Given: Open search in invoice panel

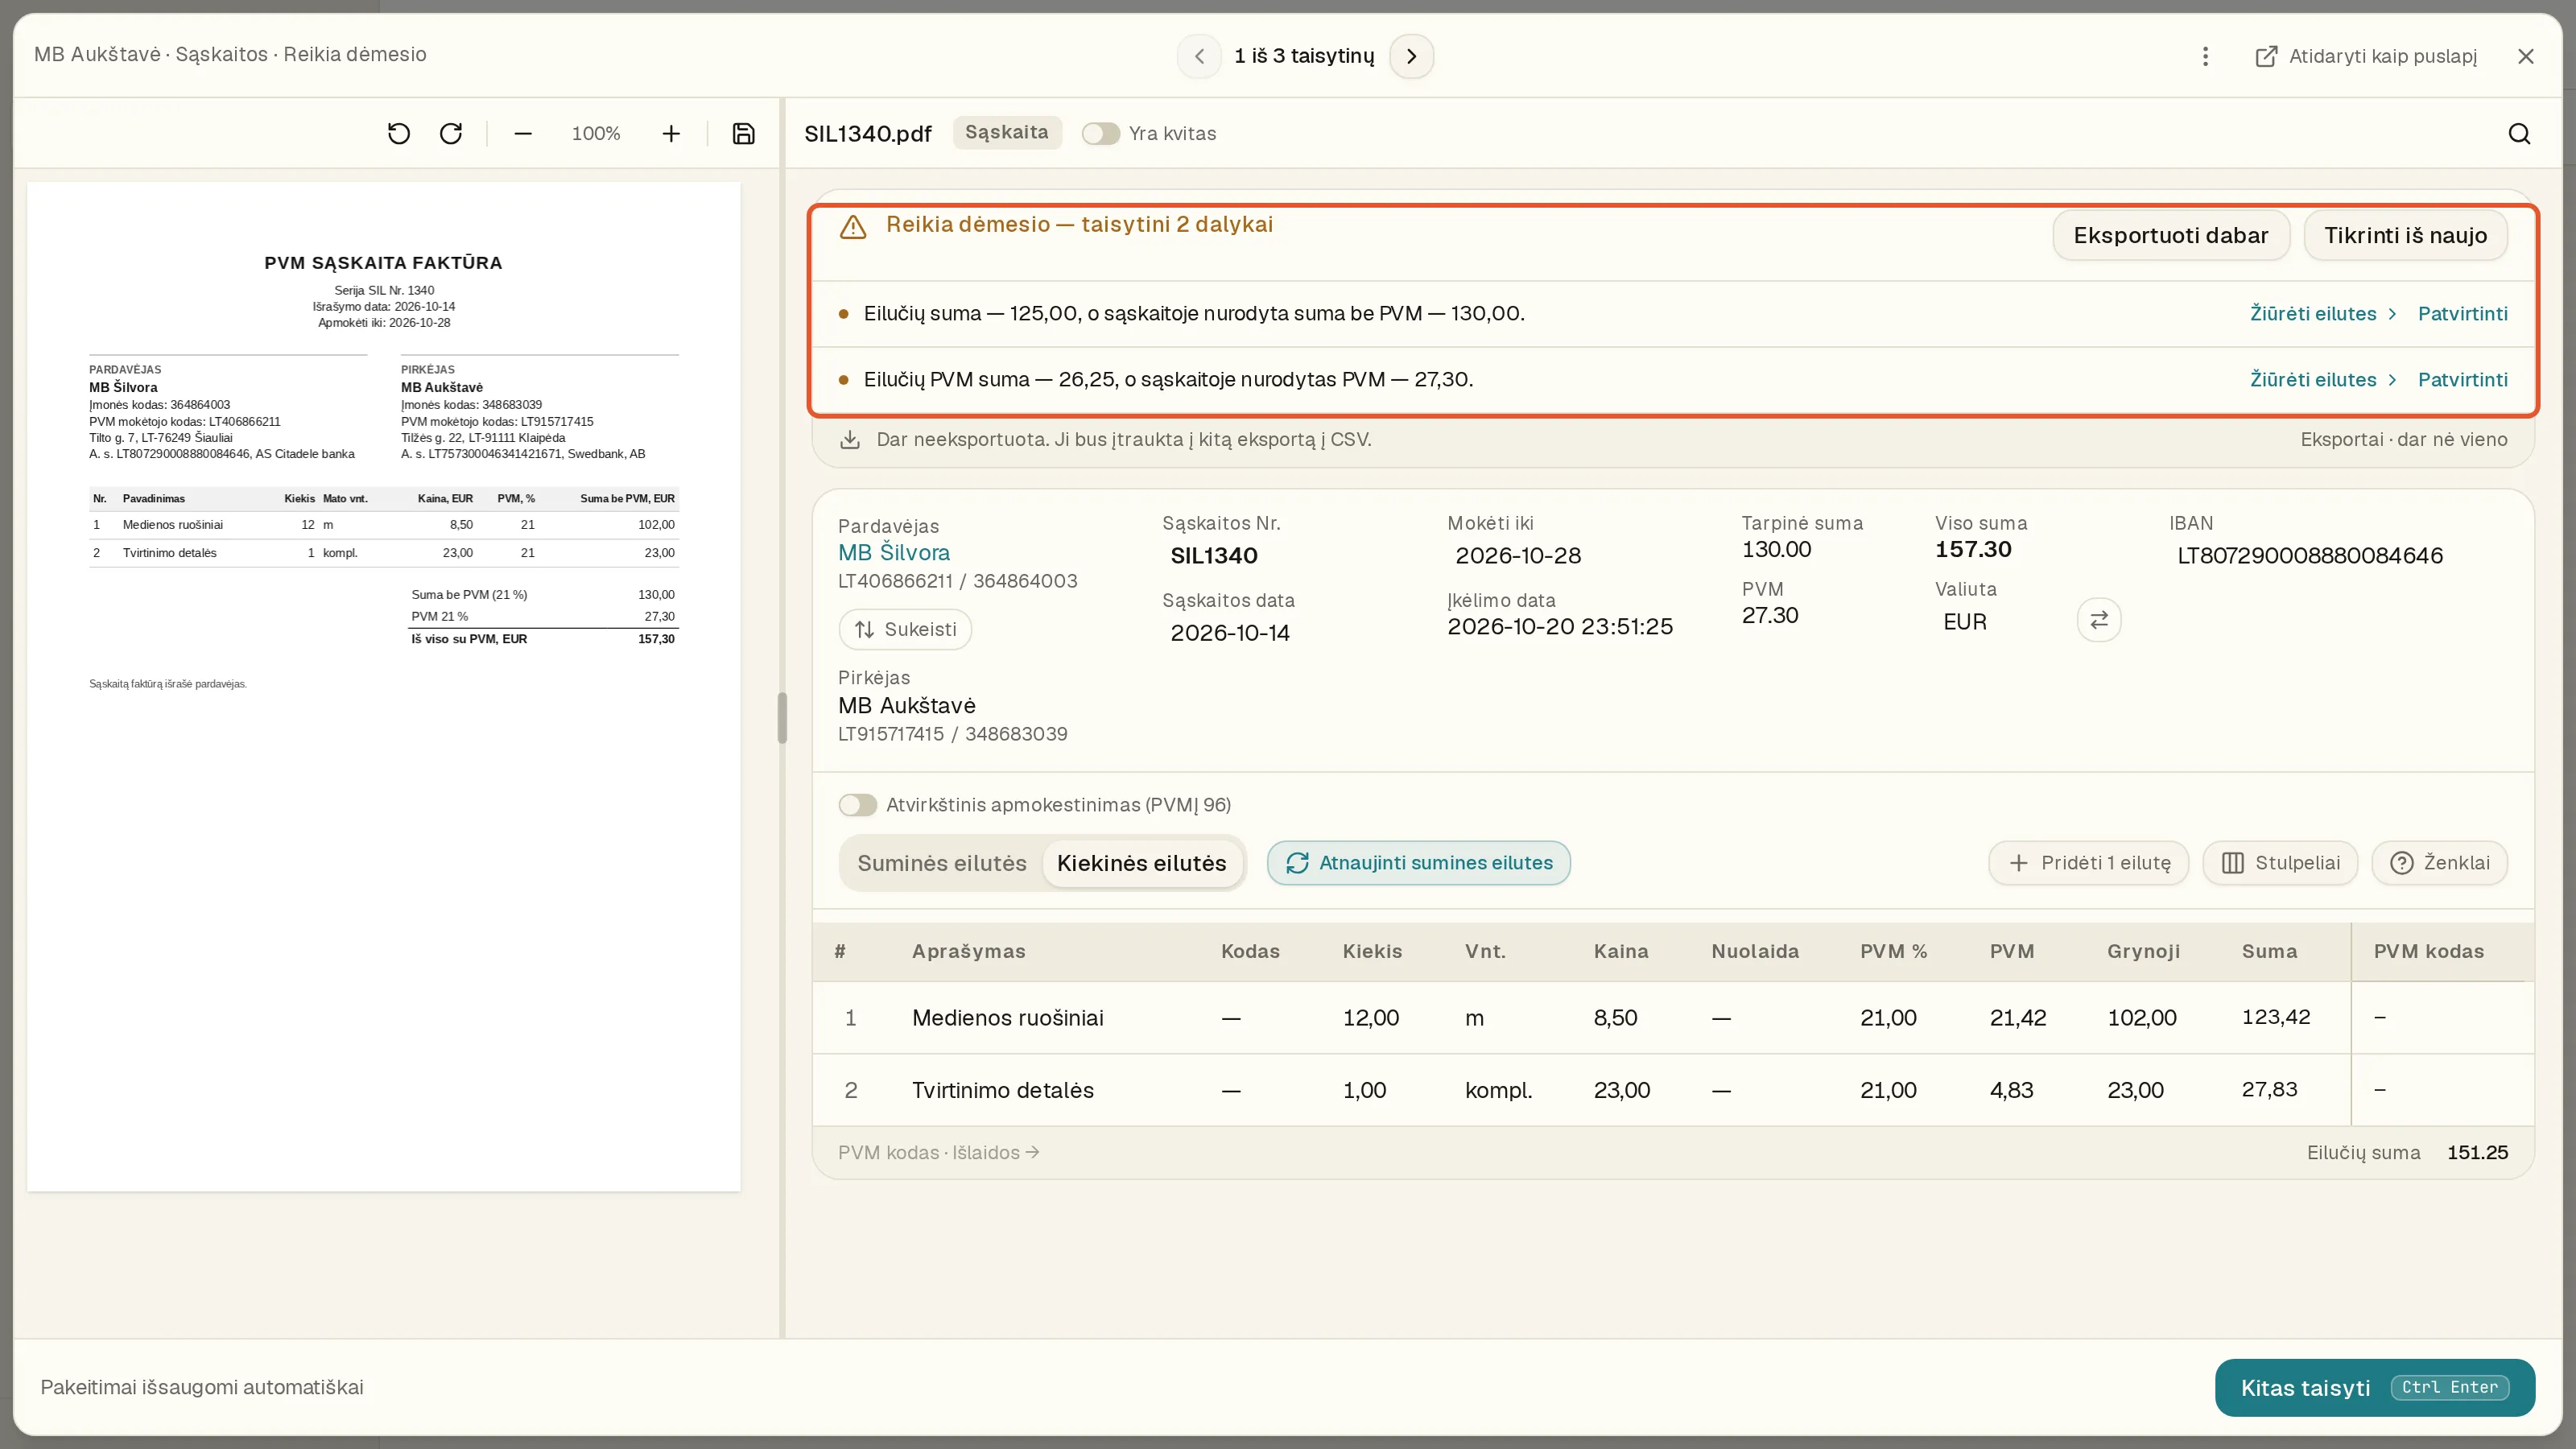Looking at the screenshot, I should point(2519,133).
